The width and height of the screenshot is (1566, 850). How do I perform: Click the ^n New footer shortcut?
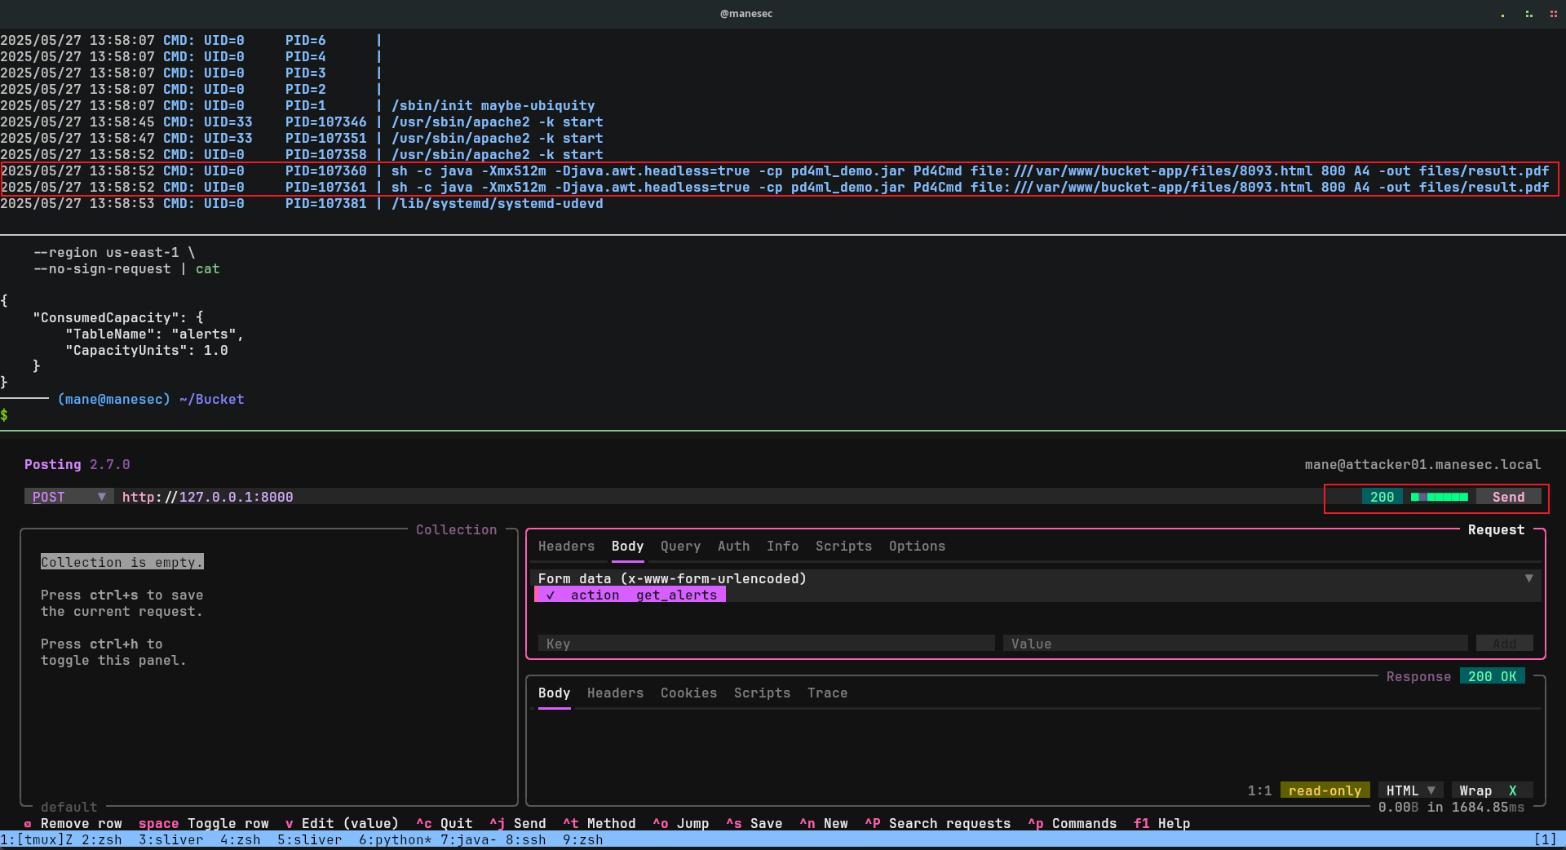(x=823, y=823)
